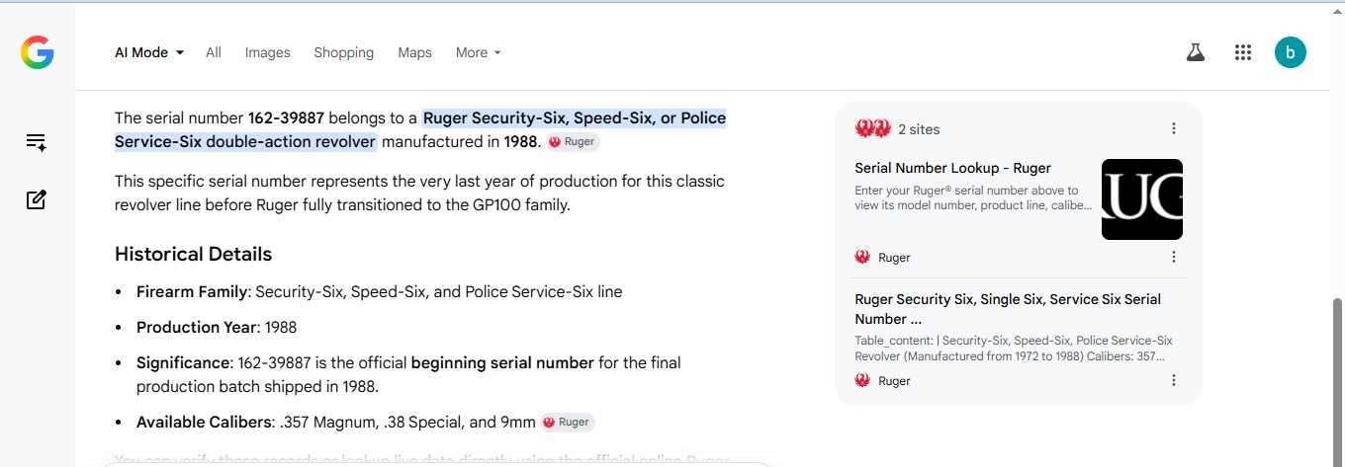
Task: Click the Ruger source chip after 9mm
Action: coord(568,422)
